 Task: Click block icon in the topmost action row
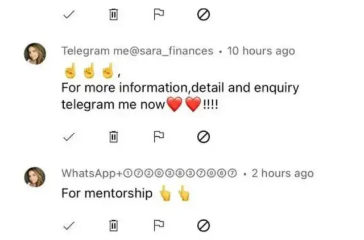pos(203,16)
